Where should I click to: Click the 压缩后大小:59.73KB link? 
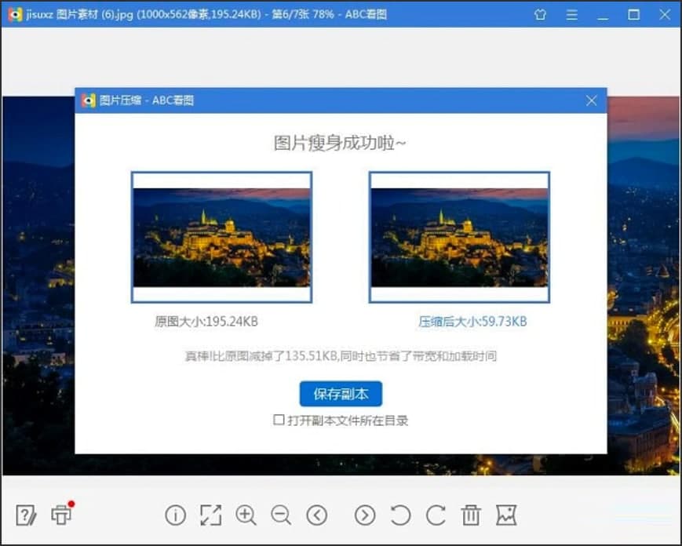coord(472,322)
